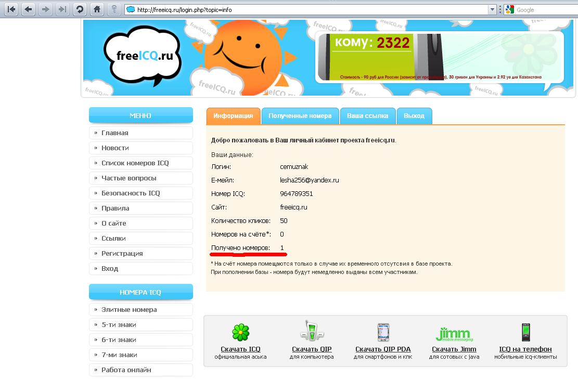The height and width of the screenshot is (380, 578).
Task: Click the НОМЕРА ICQ sidebar header
Action: coord(141,292)
